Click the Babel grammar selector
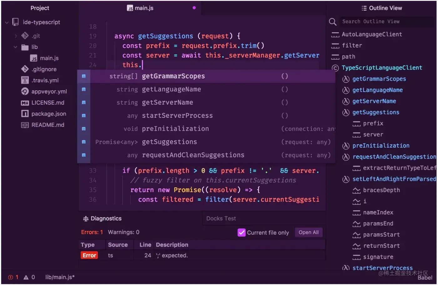The image size is (438, 285). pyautogui.click(x=425, y=278)
